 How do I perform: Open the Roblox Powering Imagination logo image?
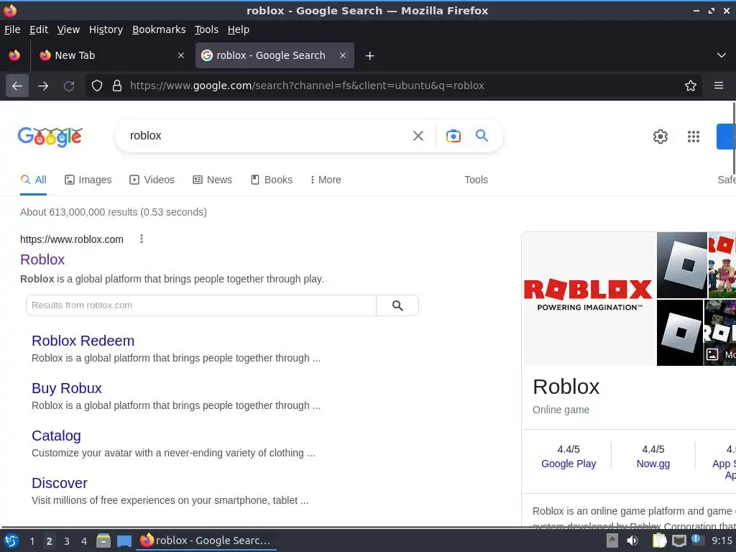tap(589, 298)
